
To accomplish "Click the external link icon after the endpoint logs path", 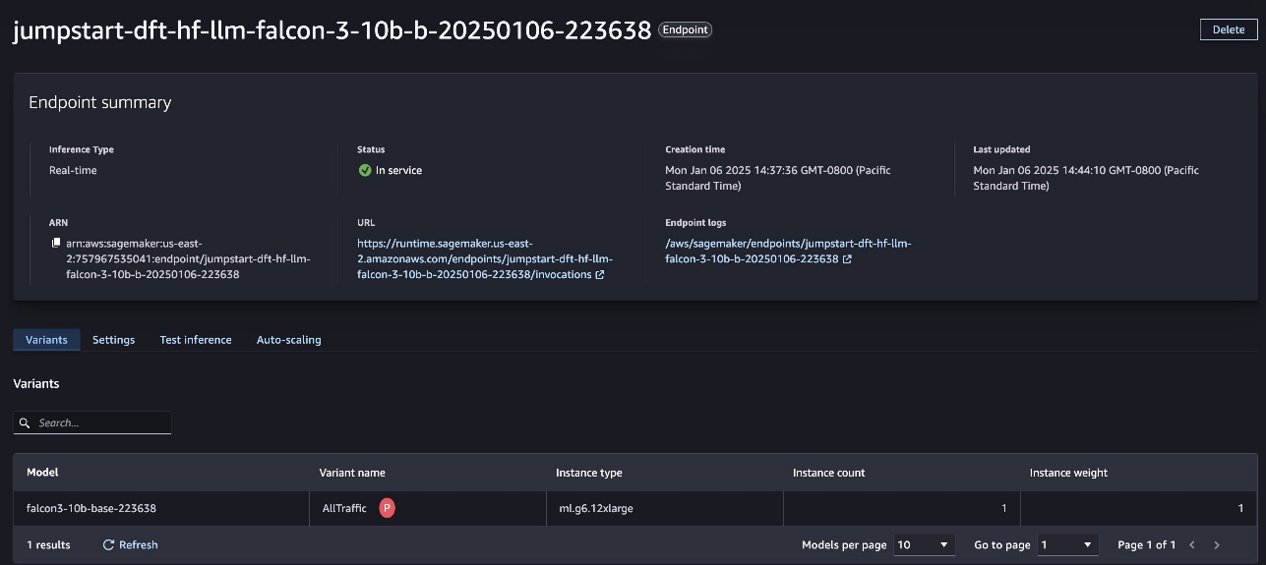I will tap(847, 259).
